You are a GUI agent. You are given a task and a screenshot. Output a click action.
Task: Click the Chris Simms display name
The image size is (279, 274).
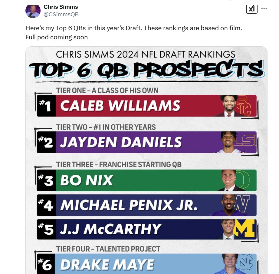click(x=61, y=7)
